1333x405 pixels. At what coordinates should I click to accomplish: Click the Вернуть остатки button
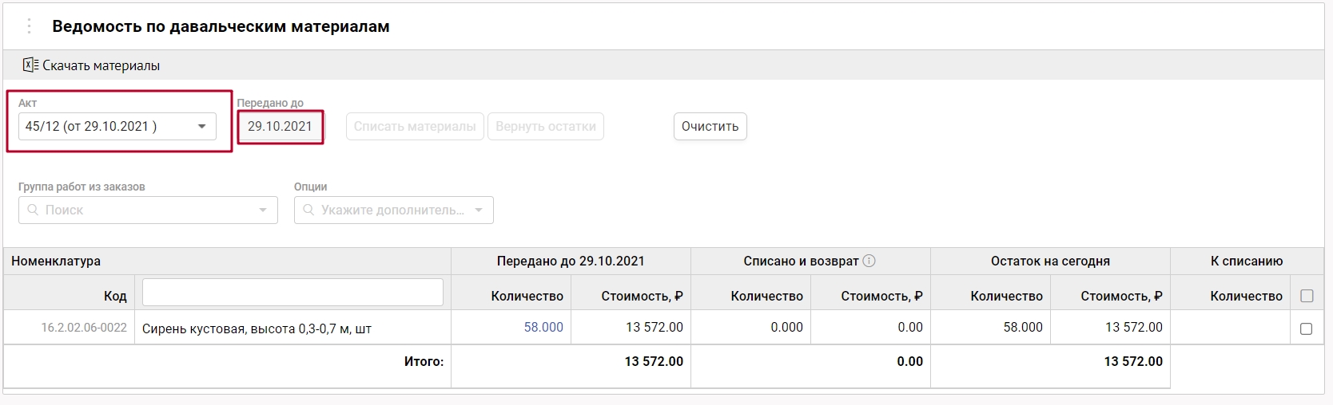[546, 126]
